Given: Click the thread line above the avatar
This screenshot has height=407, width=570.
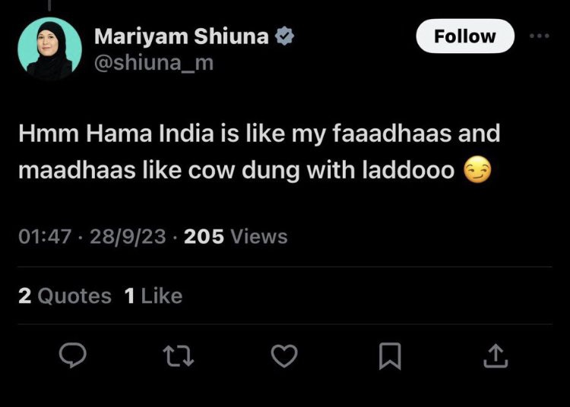Looking at the screenshot, I should click(50, 5).
